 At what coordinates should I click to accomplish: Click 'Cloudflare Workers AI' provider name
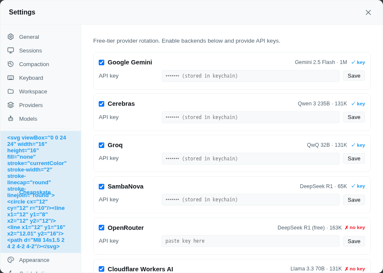(140, 269)
